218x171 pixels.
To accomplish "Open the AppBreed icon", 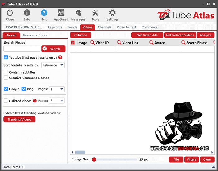I will click(x=61, y=13).
